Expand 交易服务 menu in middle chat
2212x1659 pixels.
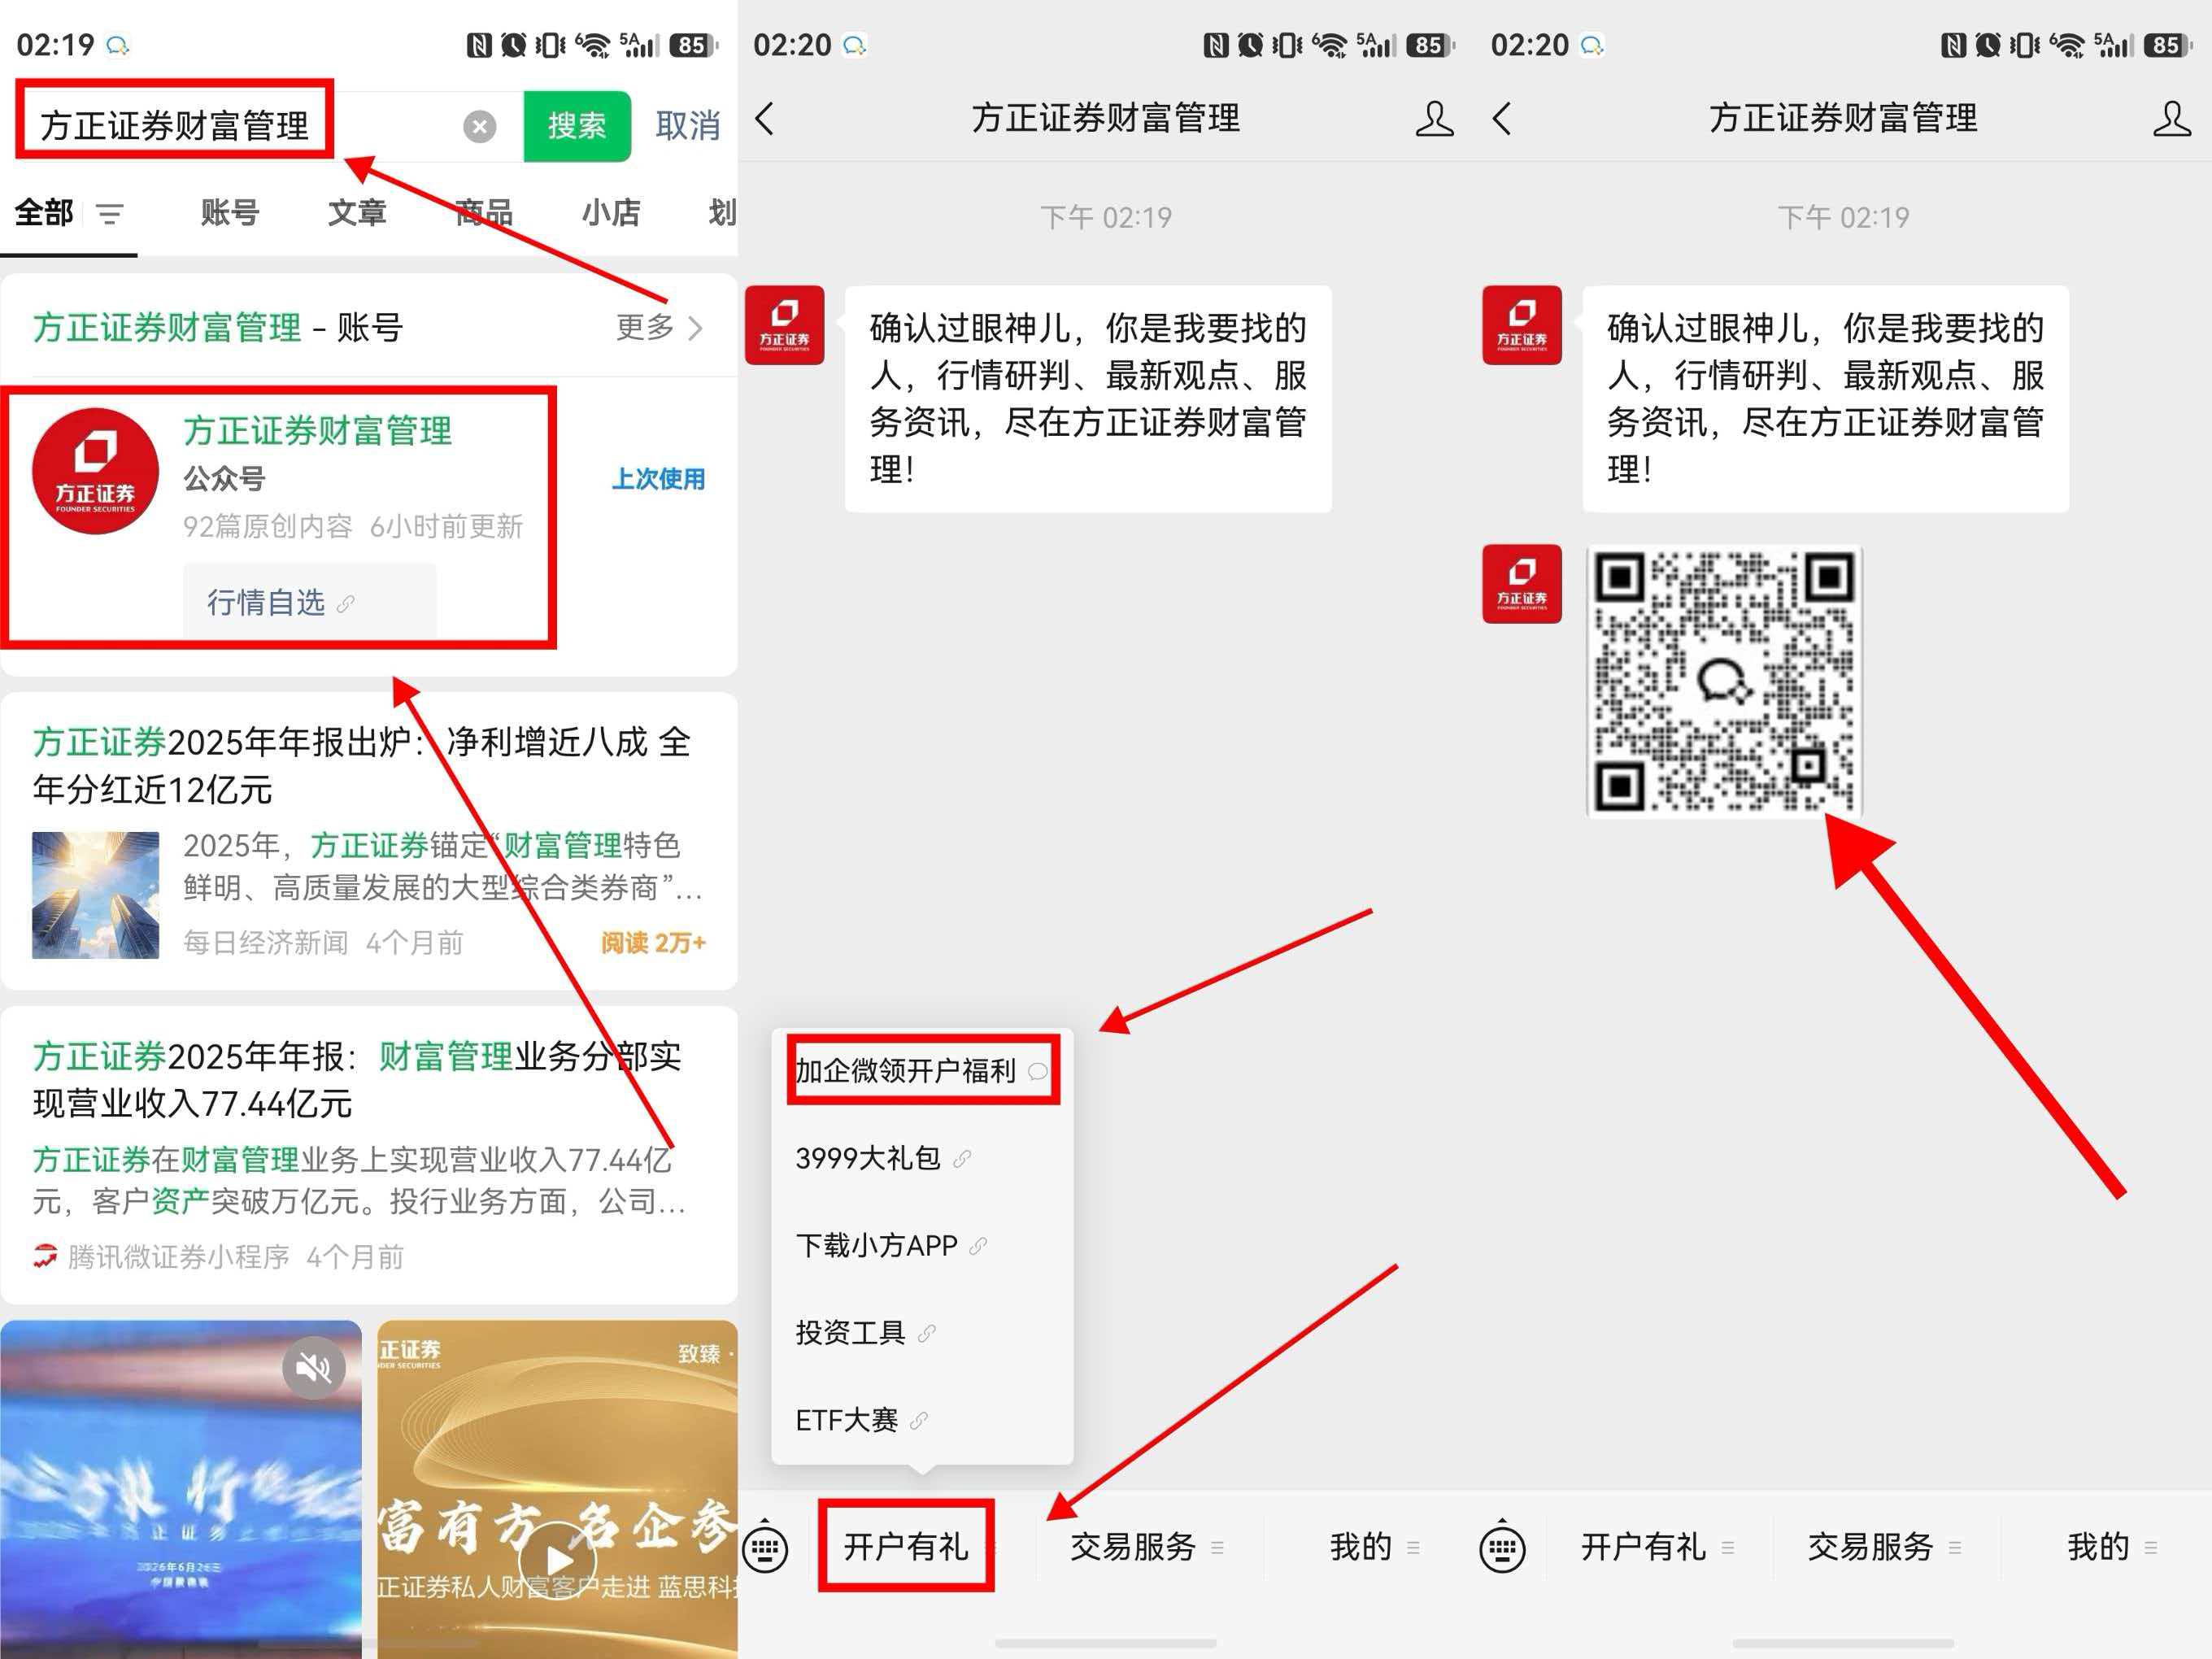1148,1547
